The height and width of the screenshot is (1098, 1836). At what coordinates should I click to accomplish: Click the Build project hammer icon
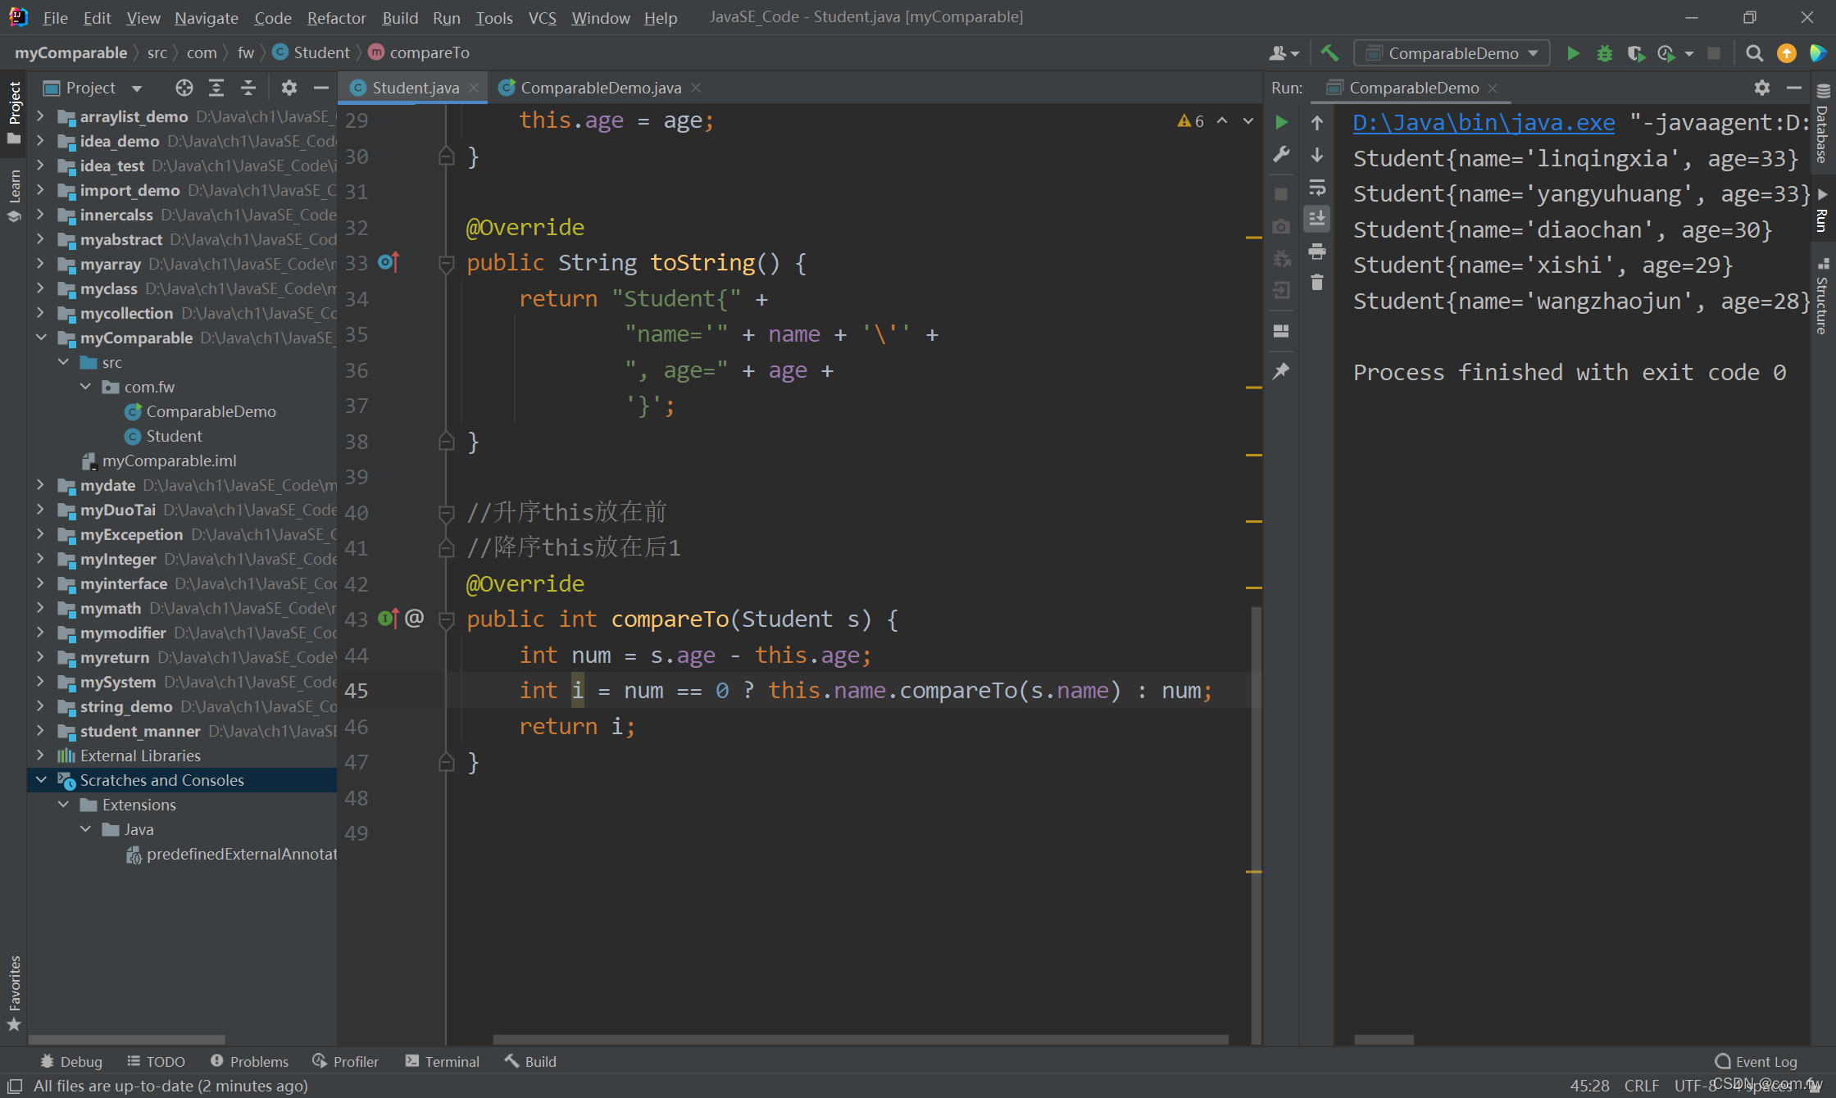tap(1329, 53)
